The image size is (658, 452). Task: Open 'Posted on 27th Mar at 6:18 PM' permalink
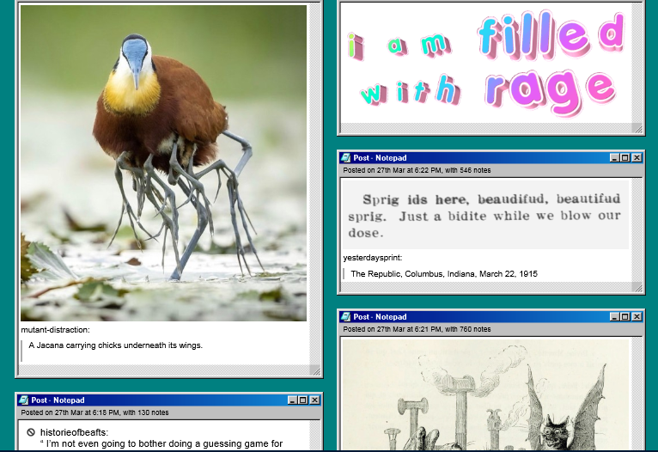(94, 412)
